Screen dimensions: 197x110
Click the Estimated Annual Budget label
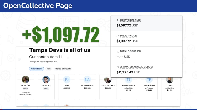[x=136, y=67]
